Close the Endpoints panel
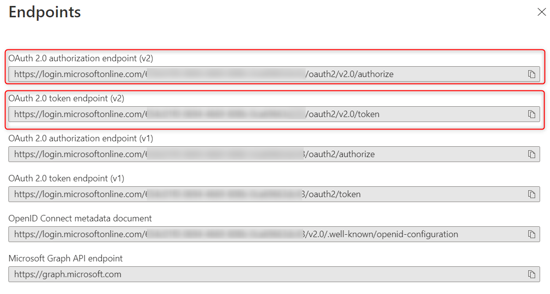 (x=542, y=12)
